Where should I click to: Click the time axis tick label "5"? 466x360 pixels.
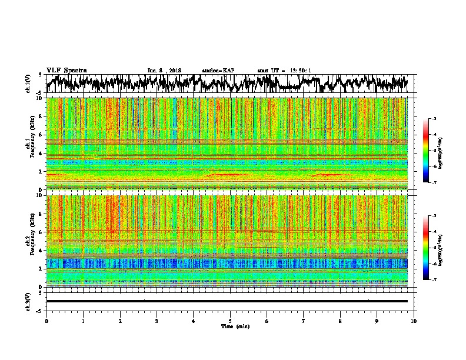point(230,321)
